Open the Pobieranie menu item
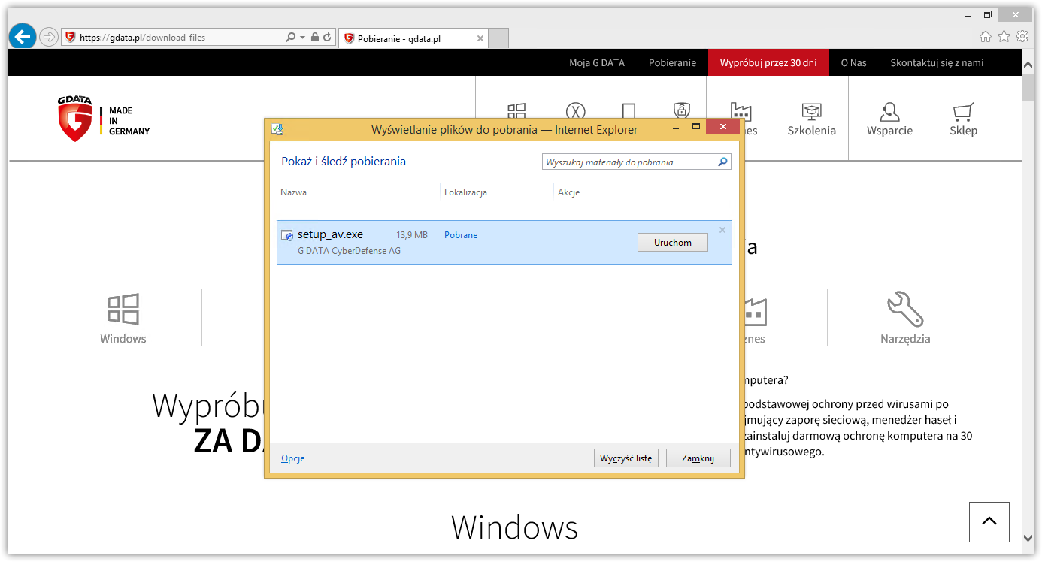1042x562 pixels. [x=672, y=63]
